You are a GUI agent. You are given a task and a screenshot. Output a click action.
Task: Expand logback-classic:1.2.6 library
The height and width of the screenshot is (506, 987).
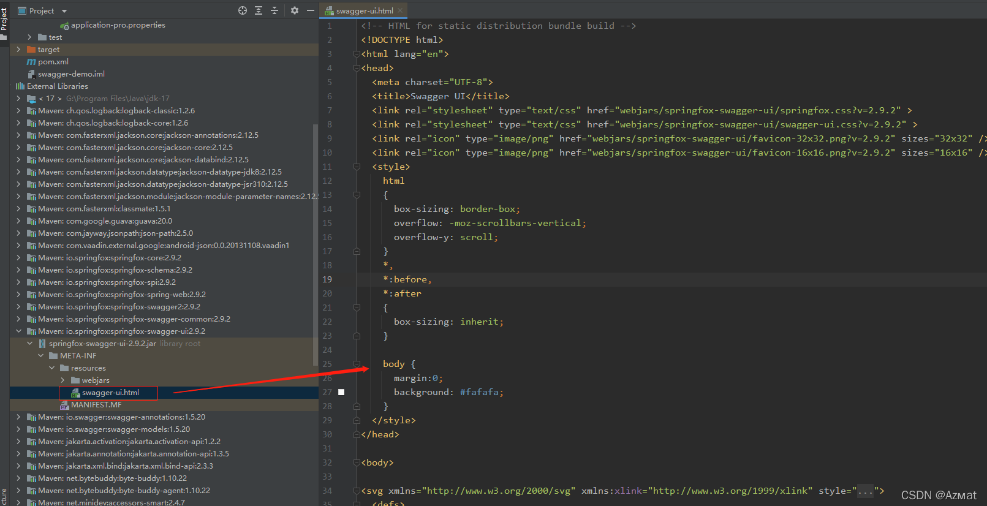point(18,111)
